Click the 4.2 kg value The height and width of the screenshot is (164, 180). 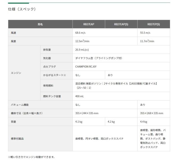click(111, 122)
